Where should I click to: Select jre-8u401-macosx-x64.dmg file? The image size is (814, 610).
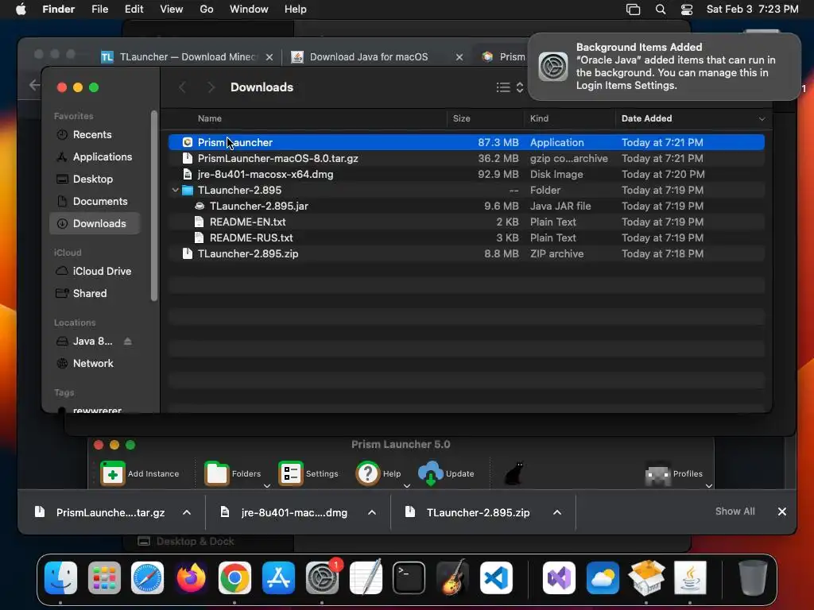coord(466,174)
